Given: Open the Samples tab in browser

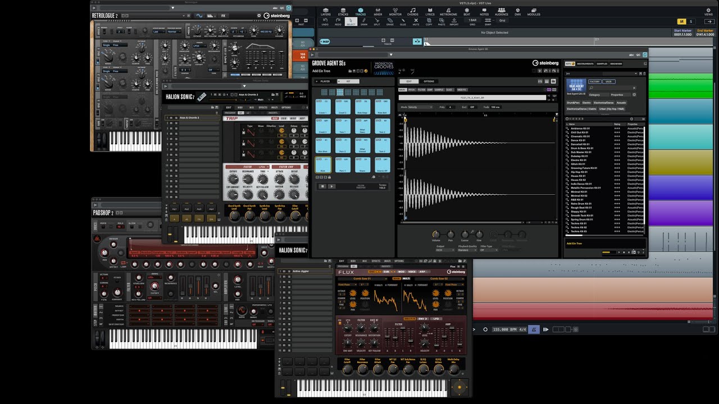Looking at the screenshot, I should tap(602, 64).
